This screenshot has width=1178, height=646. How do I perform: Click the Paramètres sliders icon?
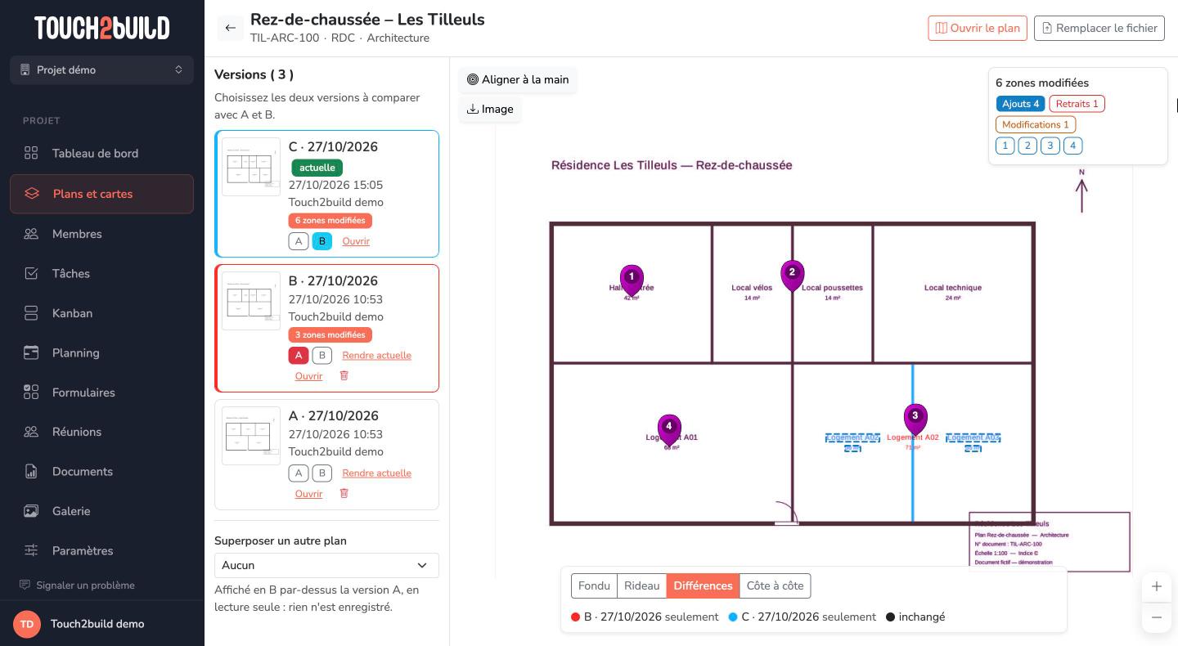pyautogui.click(x=31, y=550)
